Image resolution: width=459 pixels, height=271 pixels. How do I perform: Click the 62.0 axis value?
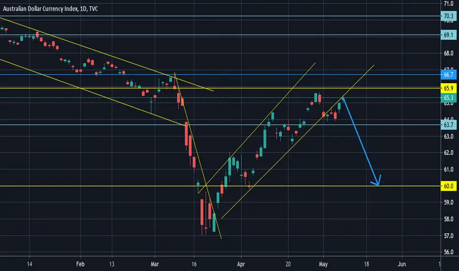click(x=449, y=153)
